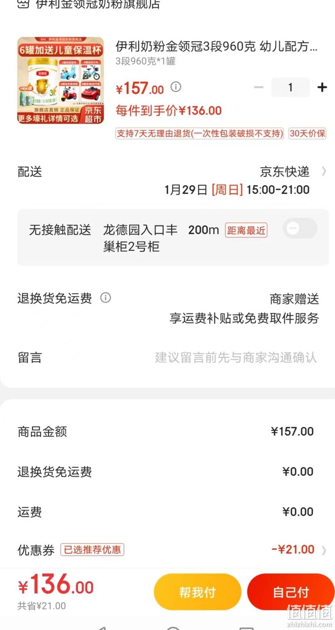The width and height of the screenshot is (335, 630).
Task: Tap the 帮我付 button
Action: (x=197, y=592)
